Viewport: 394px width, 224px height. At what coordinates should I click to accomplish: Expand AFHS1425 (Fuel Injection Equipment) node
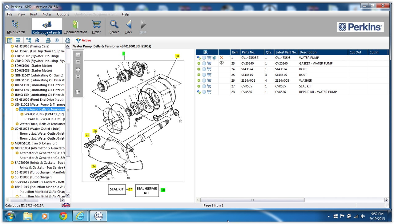(12, 51)
